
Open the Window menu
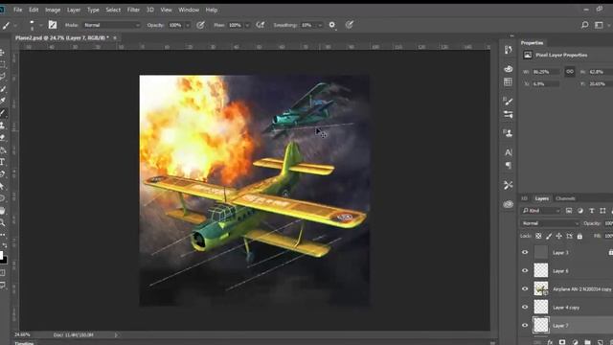pos(189,10)
